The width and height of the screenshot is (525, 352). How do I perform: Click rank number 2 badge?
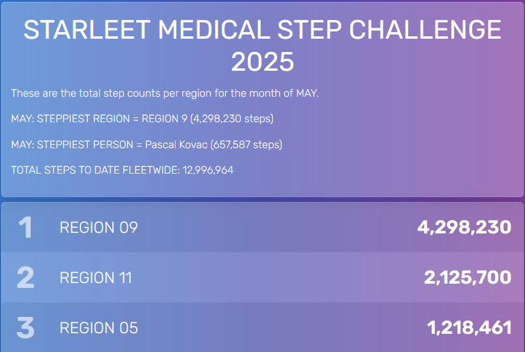(25, 278)
